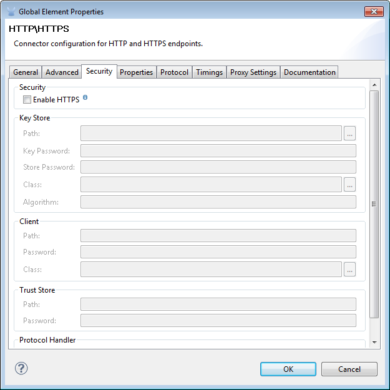Screen dimensions: 390x390
Task: Switch to Proxy Settings tab
Action: point(253,72)
